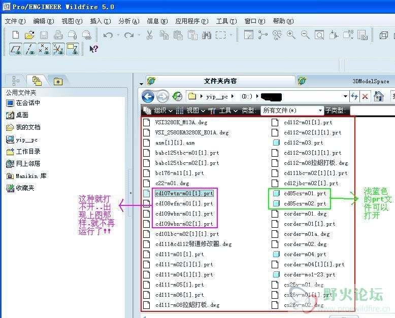Screen dimensions: 395x318
Task: Select 我的文档 folder
Action: [23, 127]
